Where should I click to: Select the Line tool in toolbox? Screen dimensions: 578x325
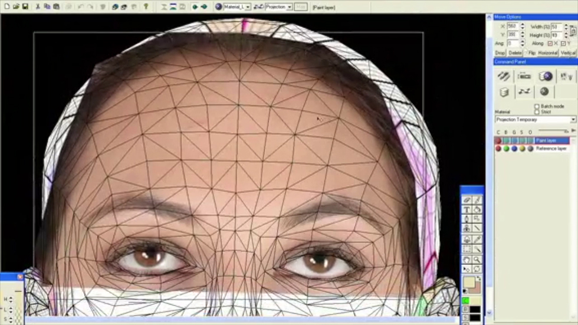click(x=477, y=228)
